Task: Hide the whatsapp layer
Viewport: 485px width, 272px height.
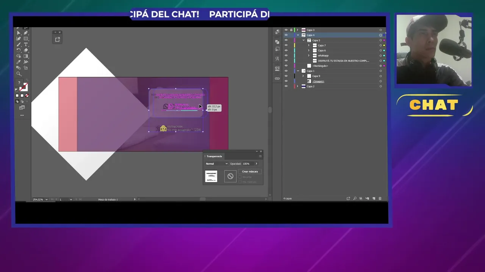Action: click(x=286, y=56)
